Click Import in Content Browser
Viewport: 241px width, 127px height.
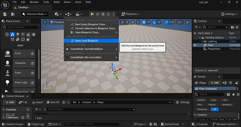pos(38,102)
